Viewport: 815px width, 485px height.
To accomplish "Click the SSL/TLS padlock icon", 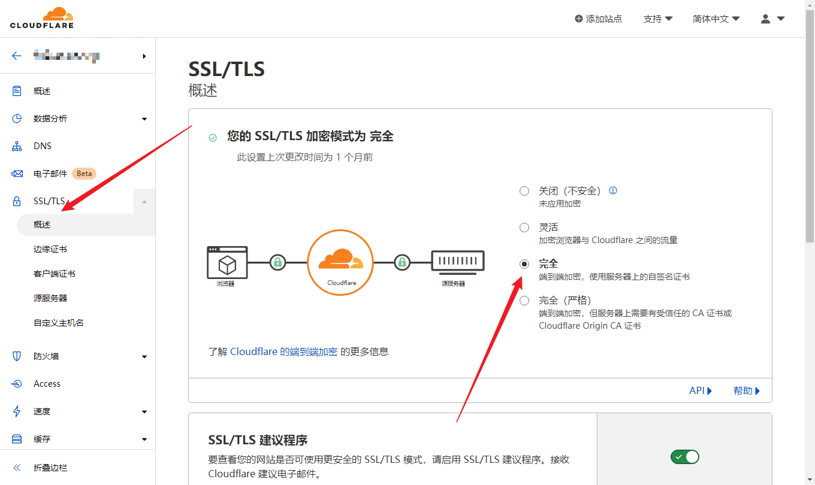I will point(17,201).
